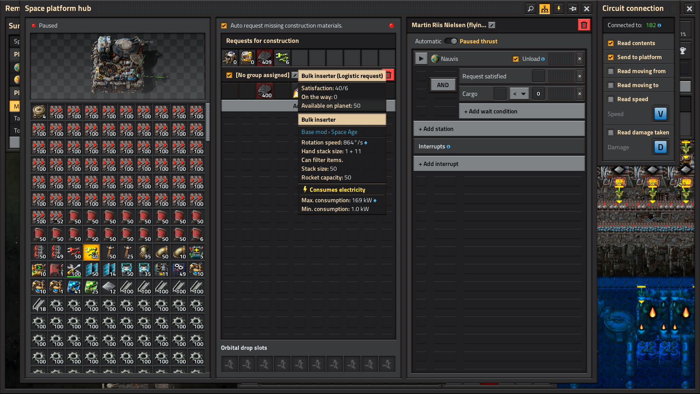
Task: Select the repair pack stack of 100
Action: pos(74,270)
